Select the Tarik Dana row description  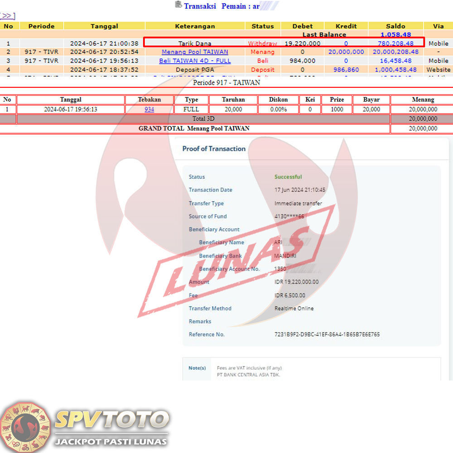195,43
